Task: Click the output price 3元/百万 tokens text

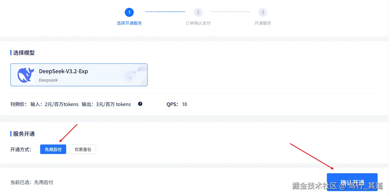Action: (113, 104)
